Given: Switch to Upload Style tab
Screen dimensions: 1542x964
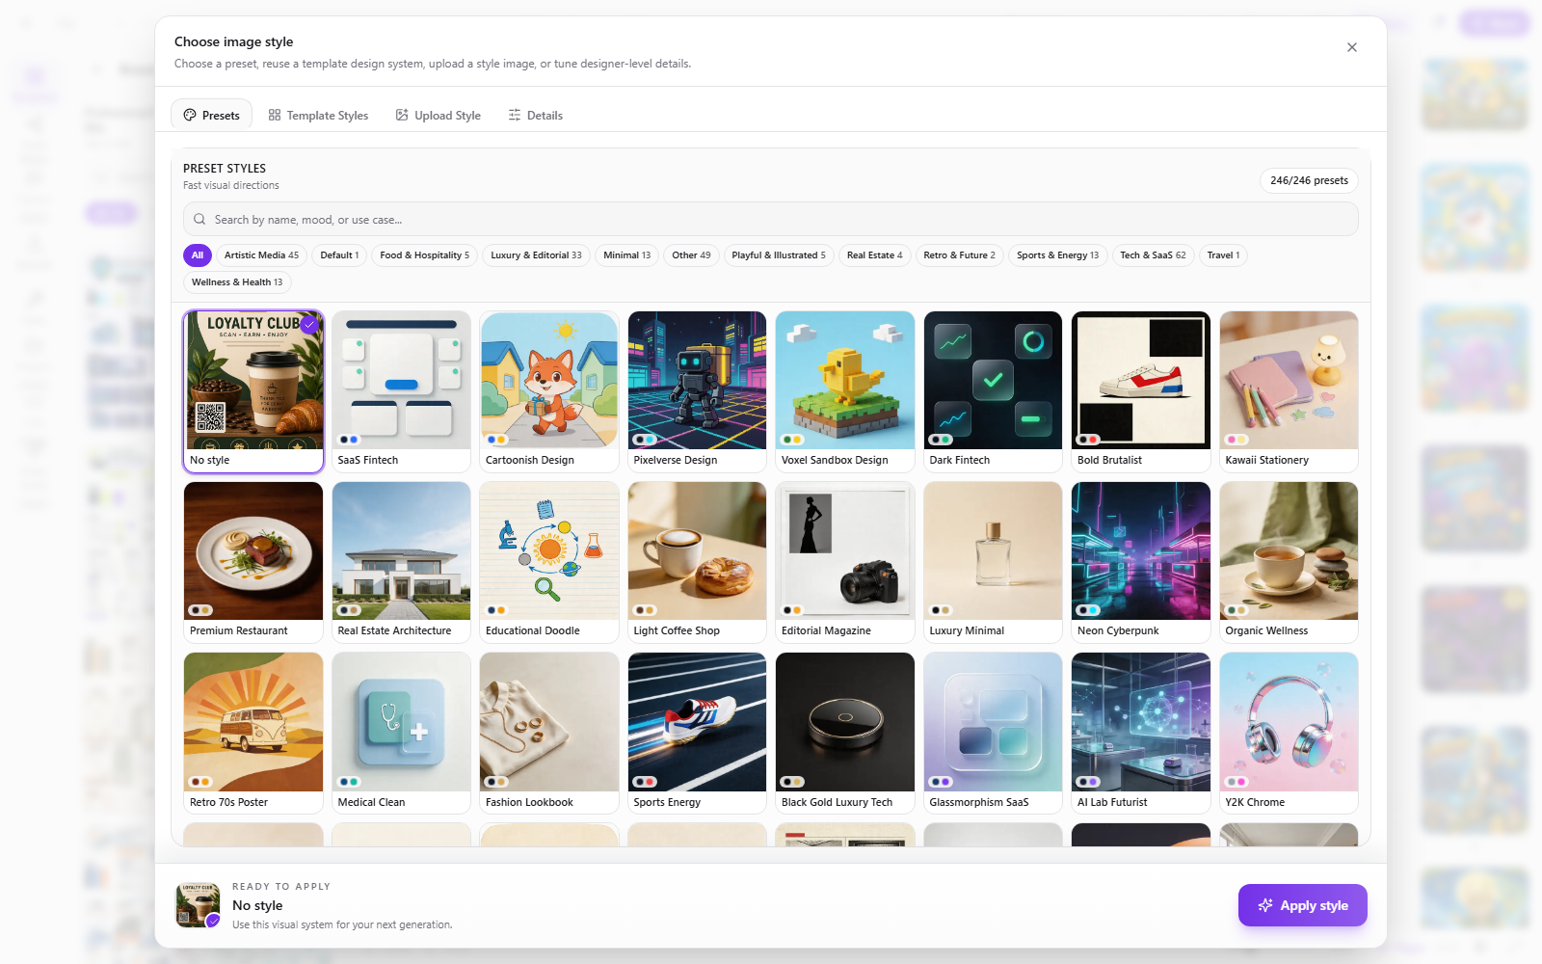Looking at the screenshot, I should pyautogui.click(x=439, y=115).
